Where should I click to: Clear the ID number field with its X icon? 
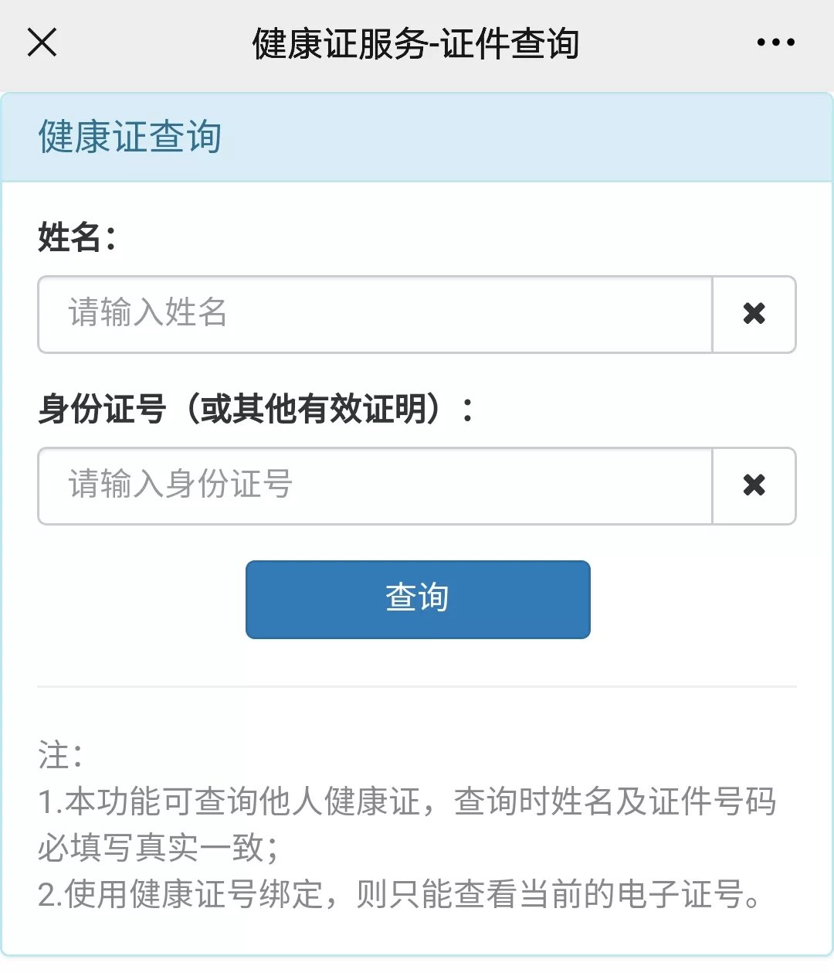[754, 485]
